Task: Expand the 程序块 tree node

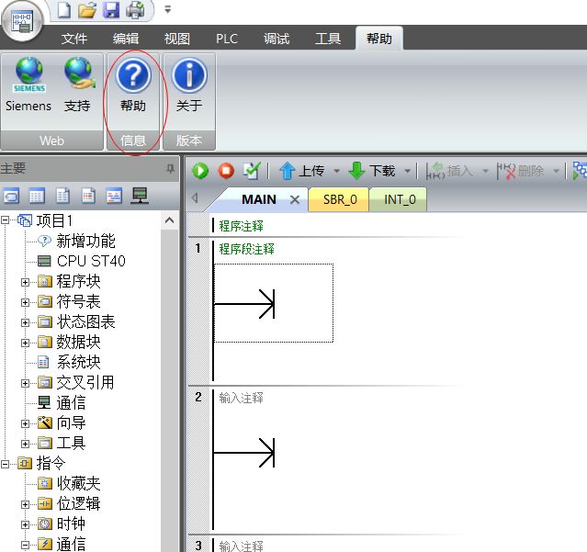Action: click(x=26, y=282)
